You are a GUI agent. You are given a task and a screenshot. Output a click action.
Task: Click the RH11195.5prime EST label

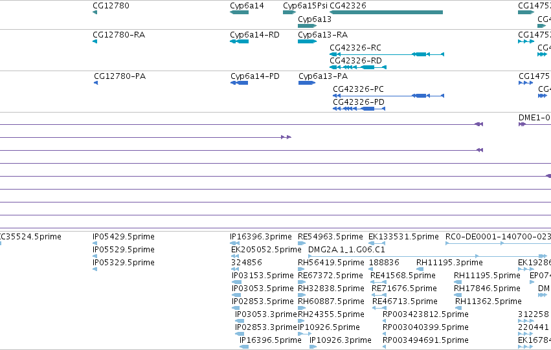487,276
